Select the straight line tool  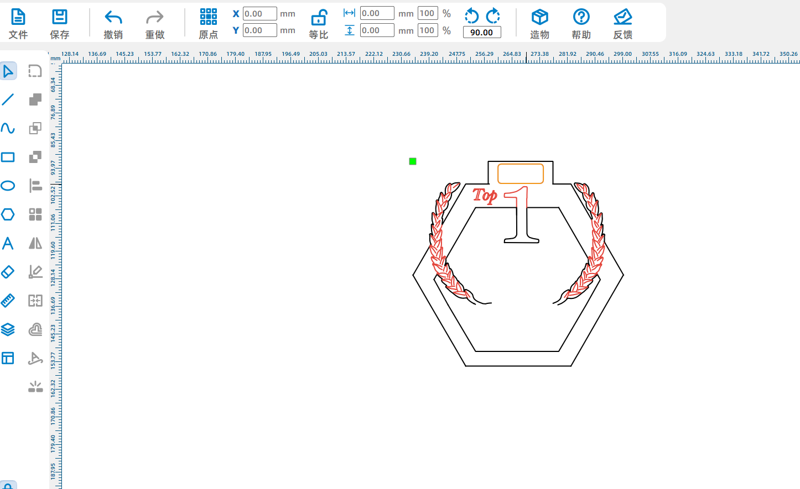8,99
